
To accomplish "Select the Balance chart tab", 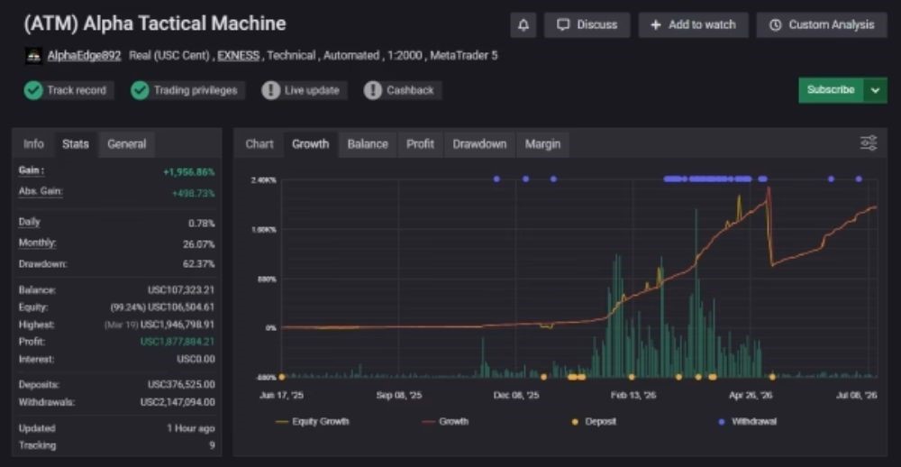I will pos(368,143).
